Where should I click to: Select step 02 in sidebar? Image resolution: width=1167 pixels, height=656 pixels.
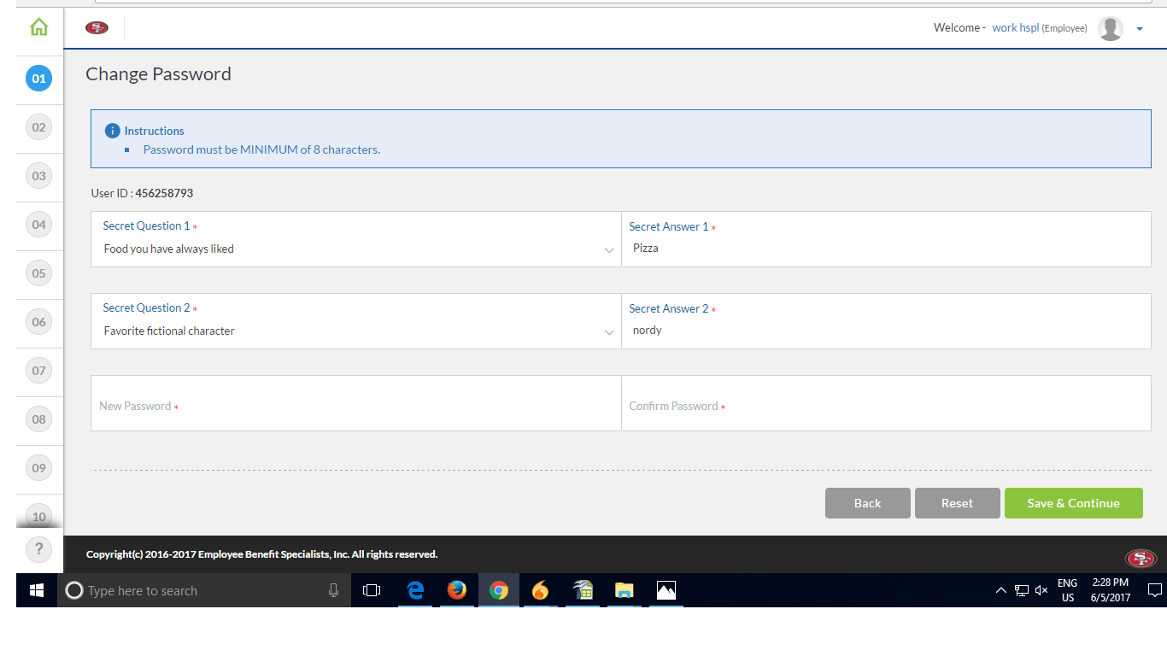tap(39, 127)
